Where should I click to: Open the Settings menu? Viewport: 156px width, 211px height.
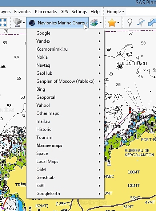point(79,12)
